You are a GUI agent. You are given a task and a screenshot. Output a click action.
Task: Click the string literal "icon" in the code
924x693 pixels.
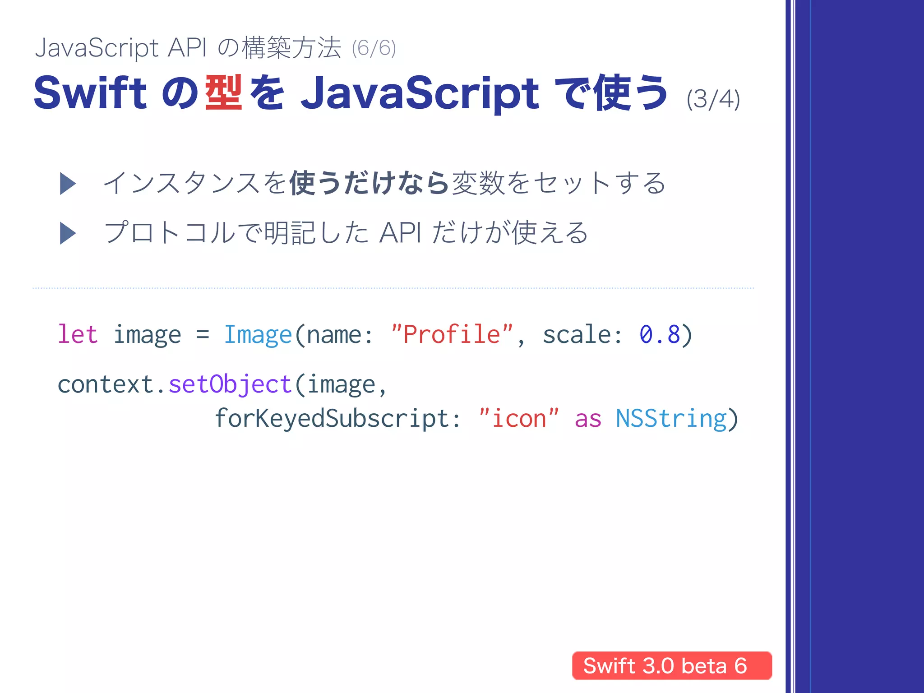[519, 418]
